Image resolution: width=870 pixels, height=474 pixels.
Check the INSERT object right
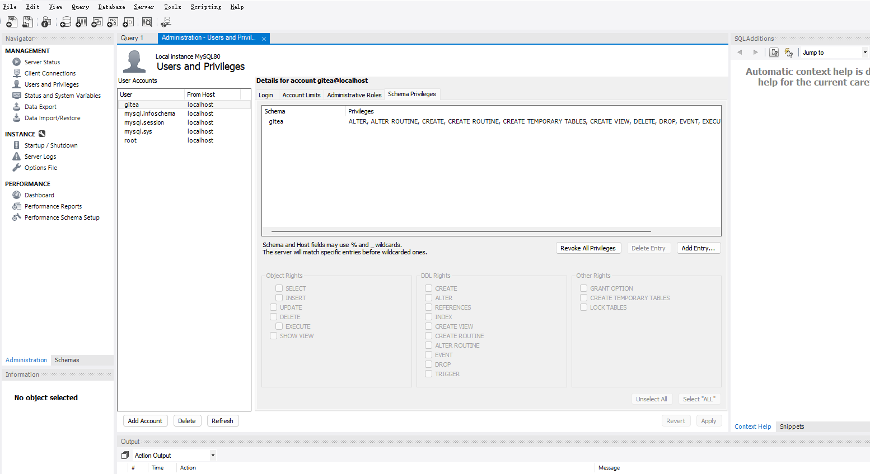pyautogui.click(x=279, y=298)
